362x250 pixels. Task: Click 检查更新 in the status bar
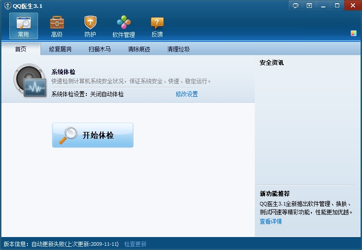point(136,244)
